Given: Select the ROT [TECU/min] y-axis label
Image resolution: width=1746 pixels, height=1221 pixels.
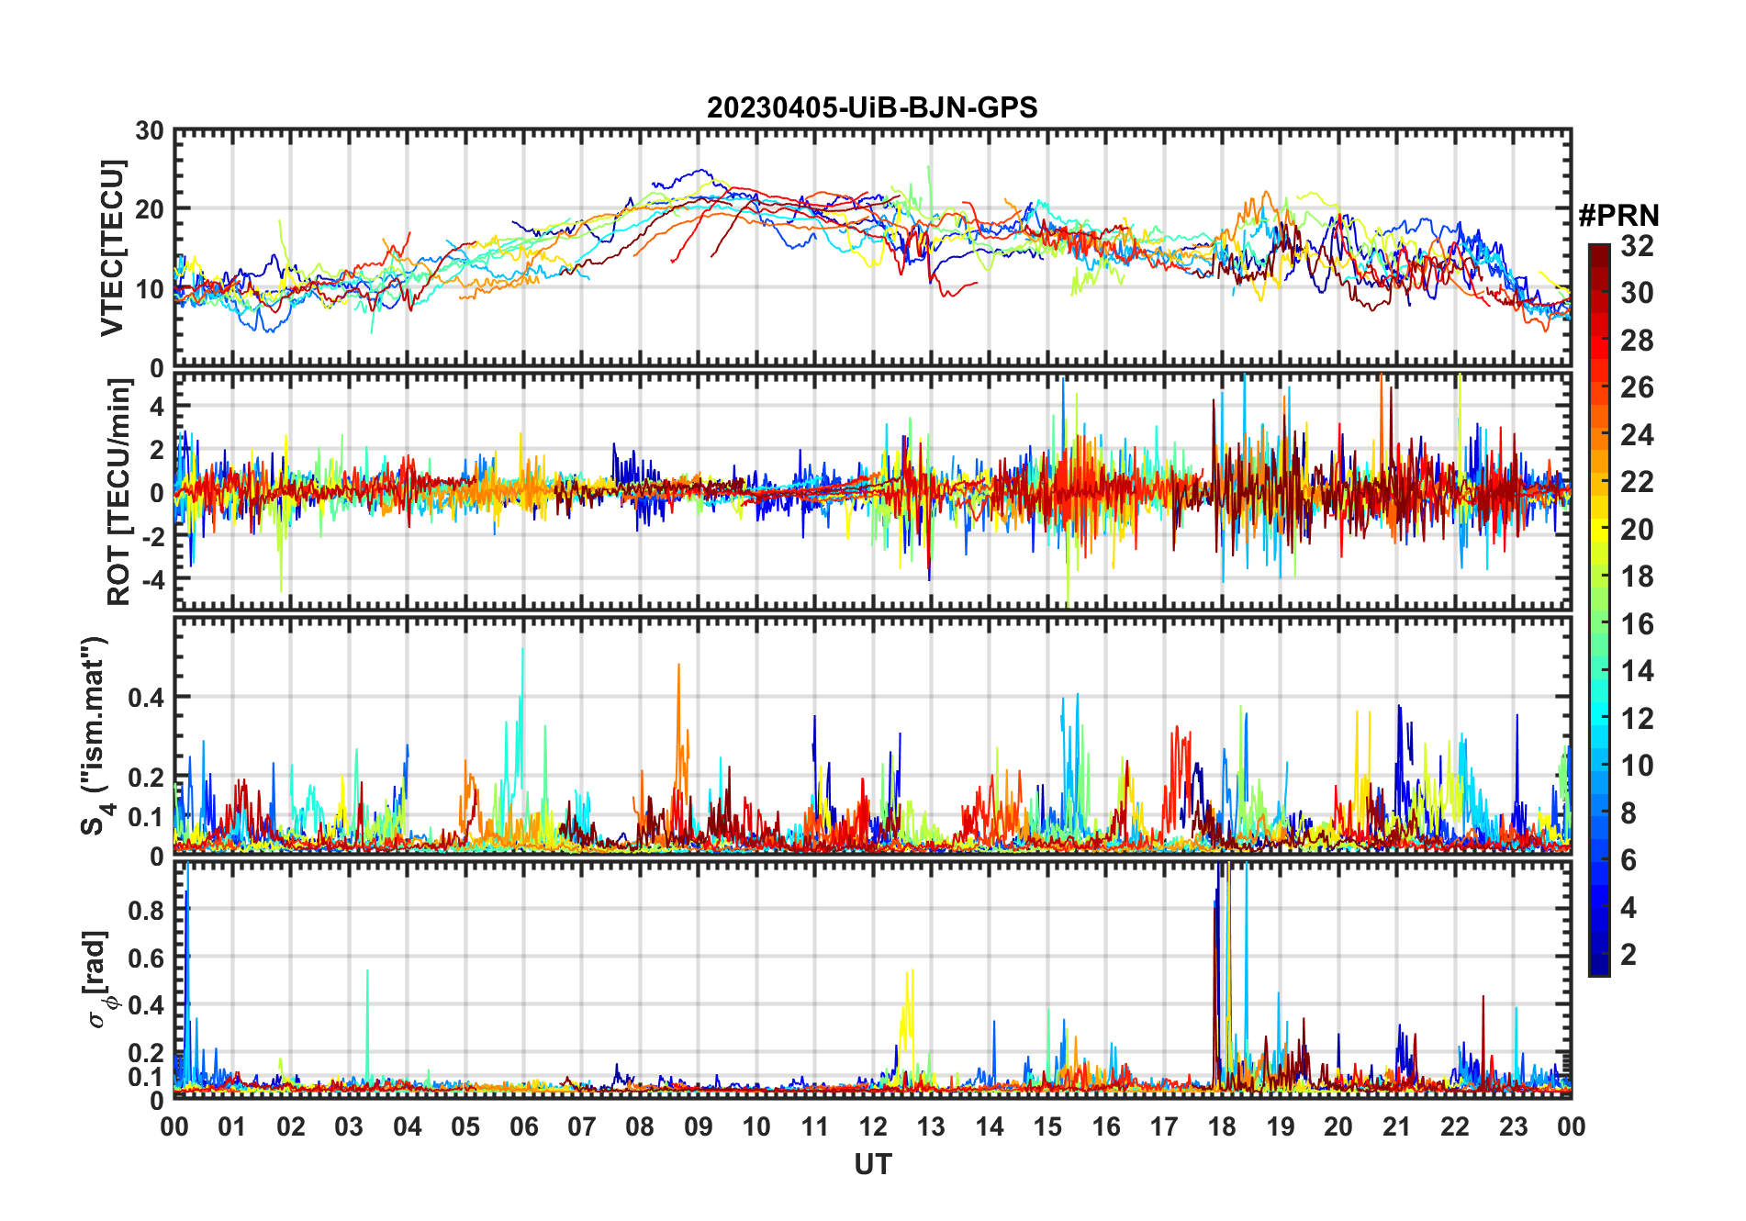Looking at the screenshot, I should point(118,491).
